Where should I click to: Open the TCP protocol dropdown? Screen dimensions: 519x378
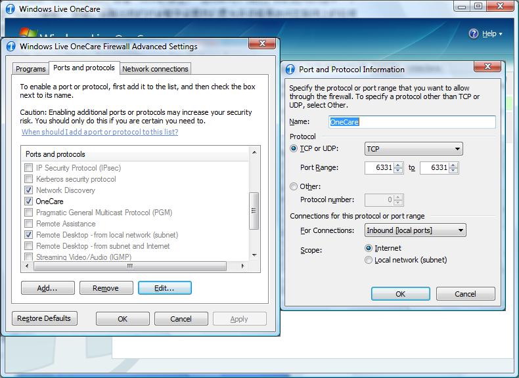coord(413,149)
